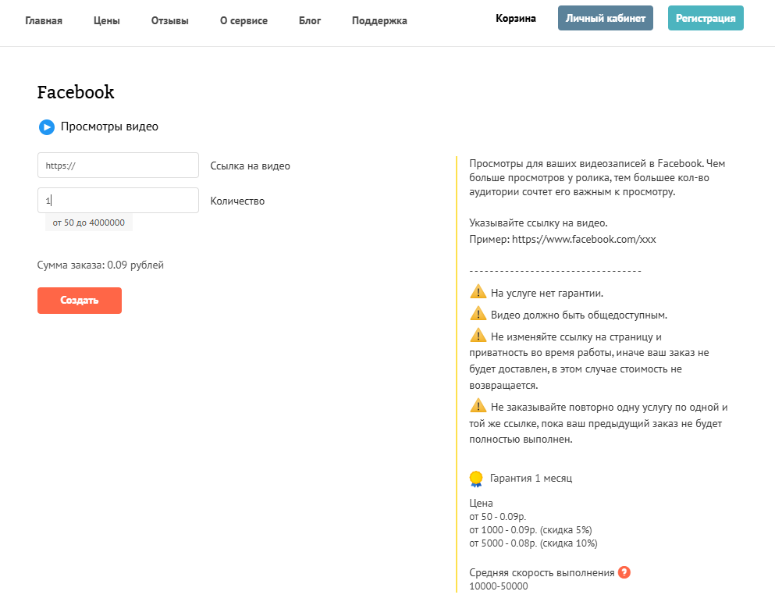Click the Количество label
Image resolution: width=775 pixels, height=609 pixels.
point(238,201)
